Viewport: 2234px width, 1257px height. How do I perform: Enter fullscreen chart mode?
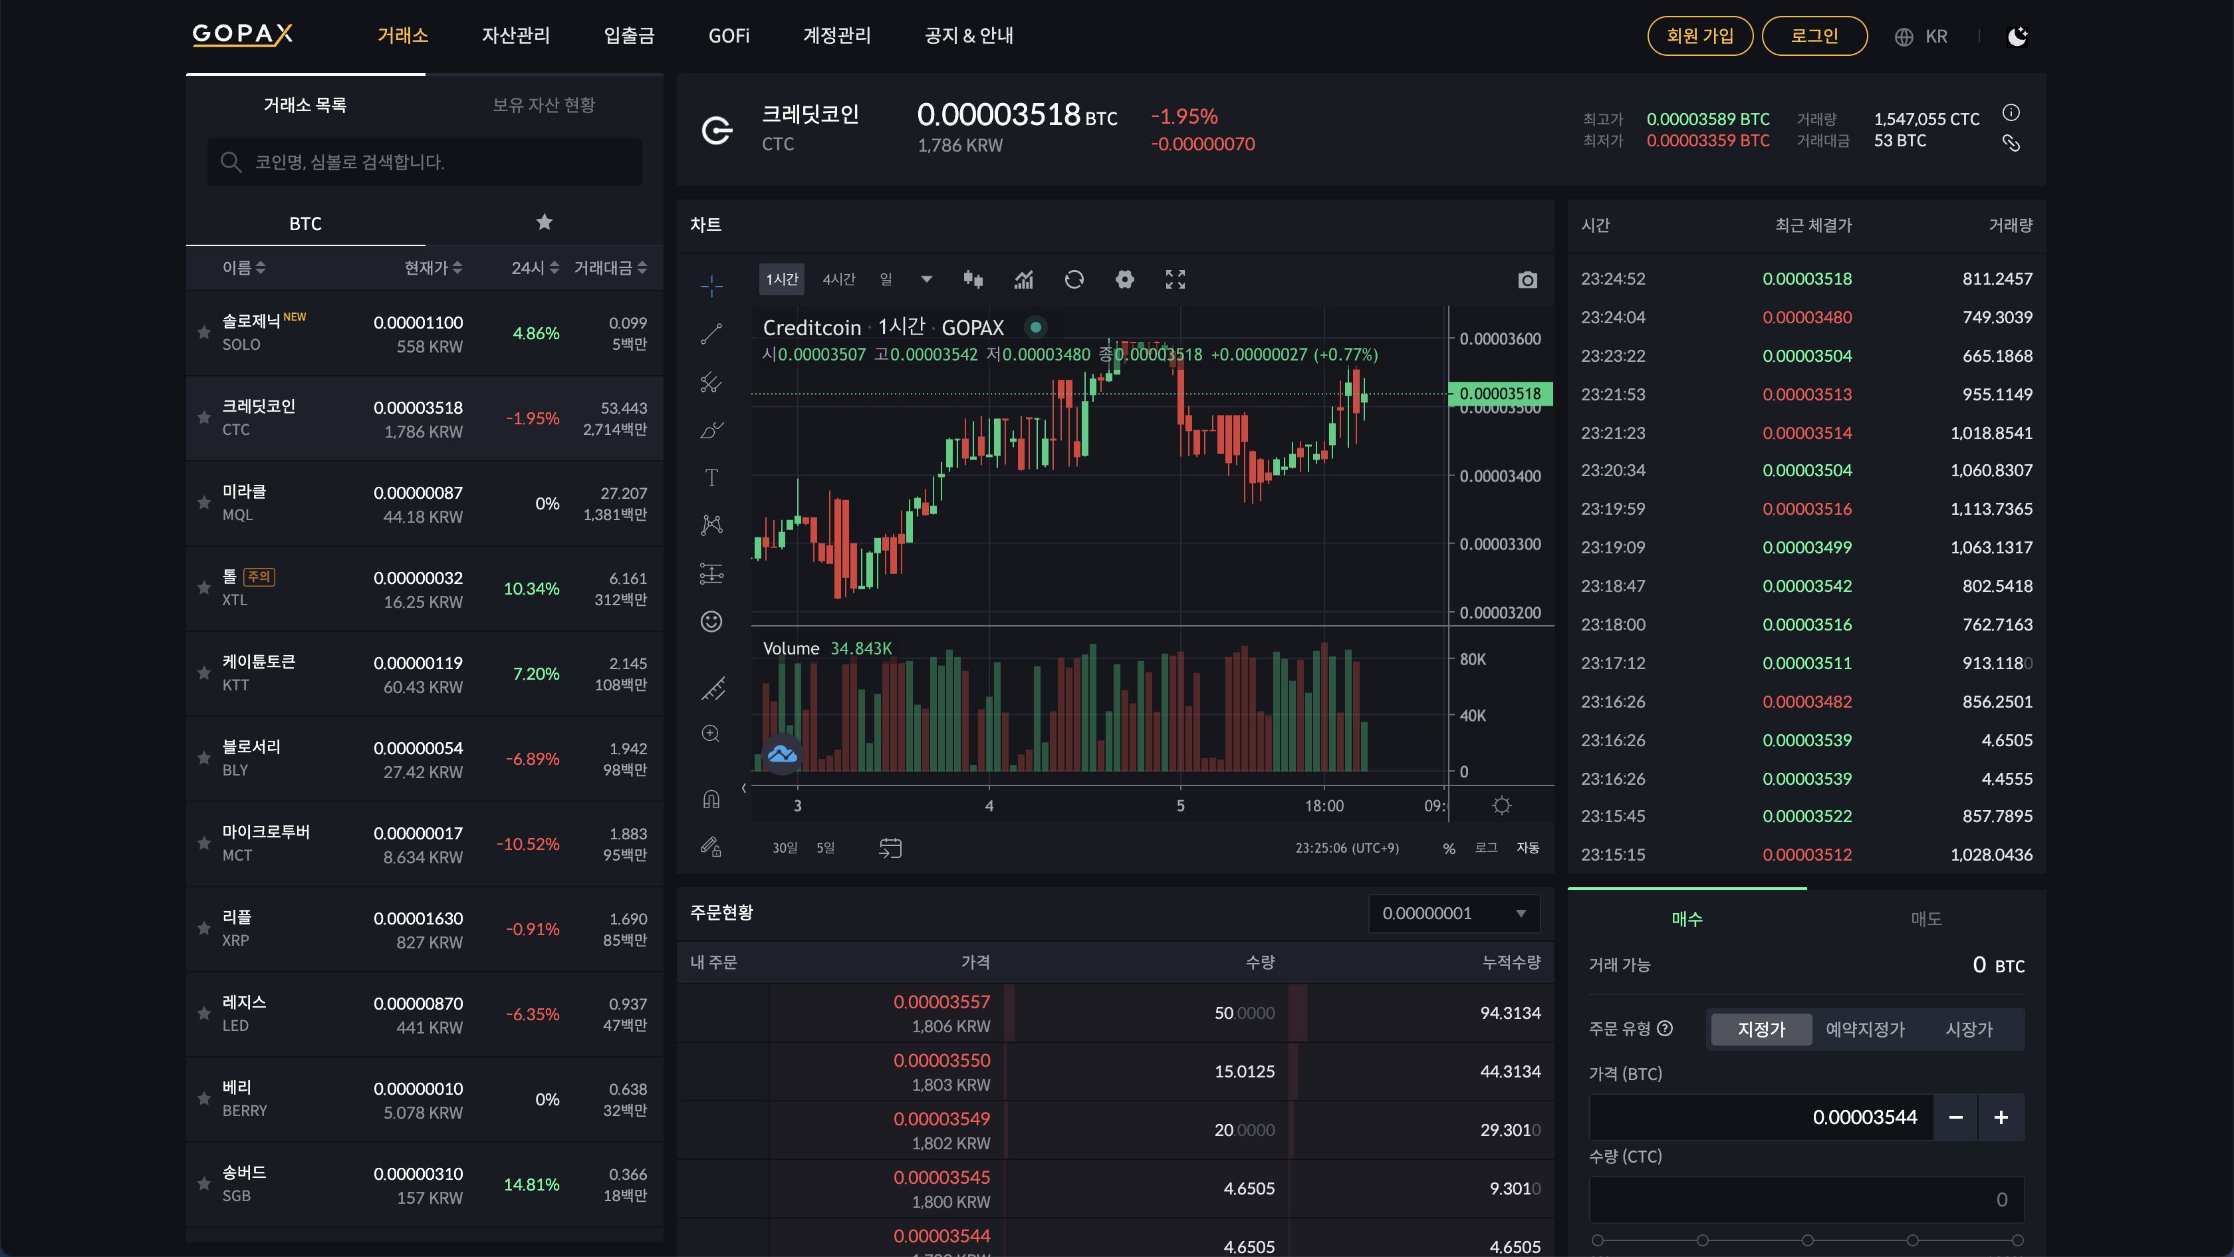click(x=1174, y=279)
